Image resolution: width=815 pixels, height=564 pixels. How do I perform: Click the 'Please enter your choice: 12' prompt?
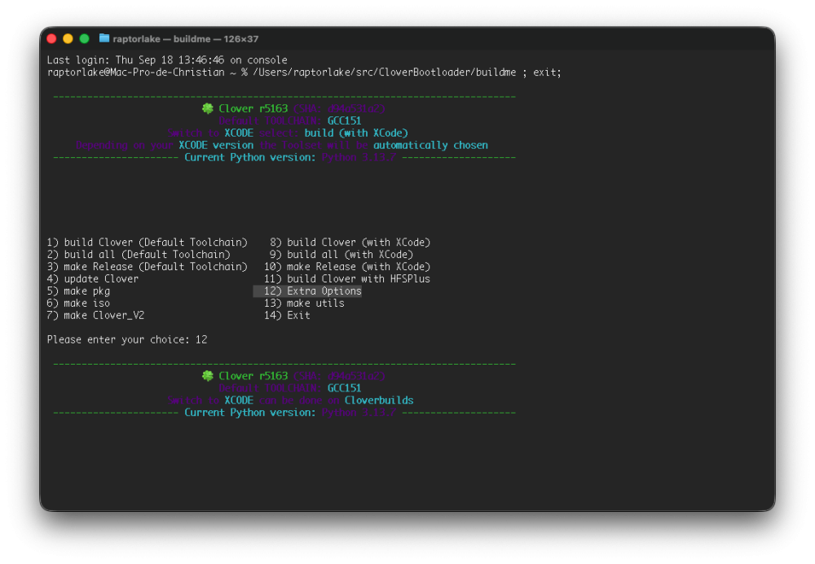click(x=127, y=340)
